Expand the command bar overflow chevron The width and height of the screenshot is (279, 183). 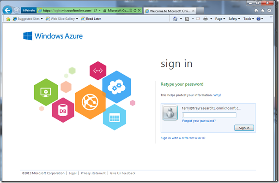pyautogui.click(x=271, y=17)
